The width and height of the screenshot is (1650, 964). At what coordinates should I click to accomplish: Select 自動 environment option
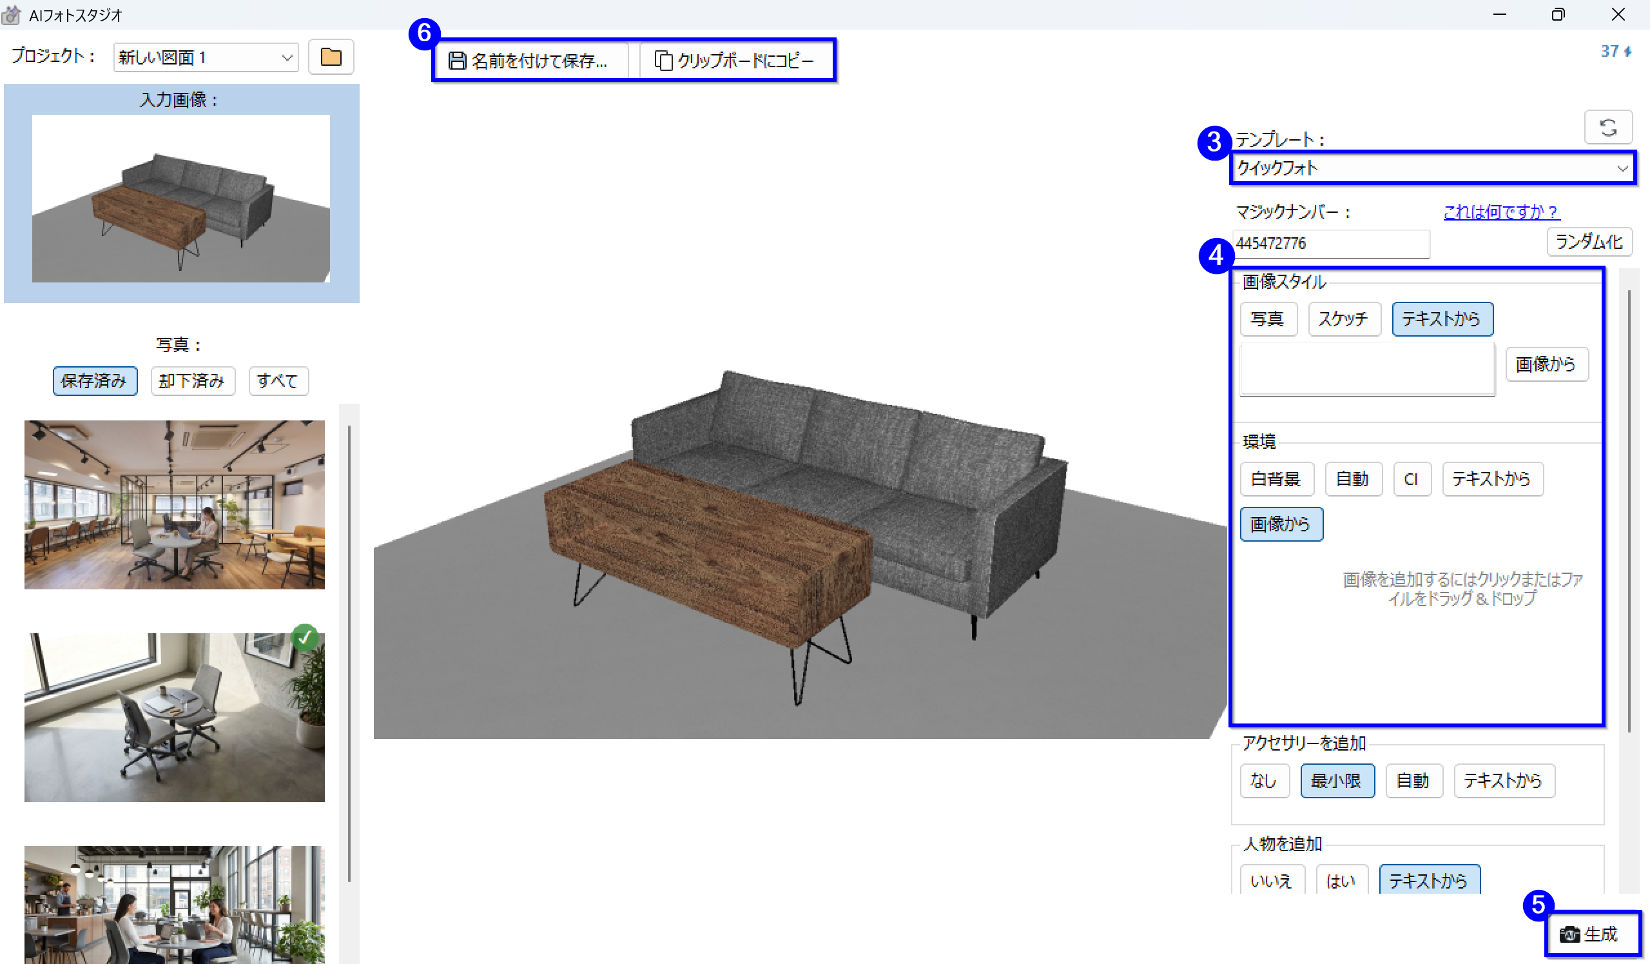pos(1354,479)
